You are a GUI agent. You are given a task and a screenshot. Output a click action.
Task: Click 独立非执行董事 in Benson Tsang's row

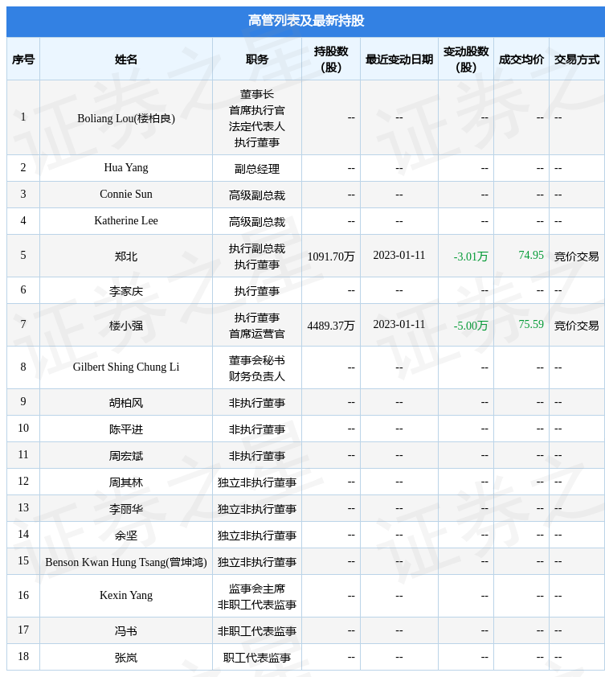(257, 562)
